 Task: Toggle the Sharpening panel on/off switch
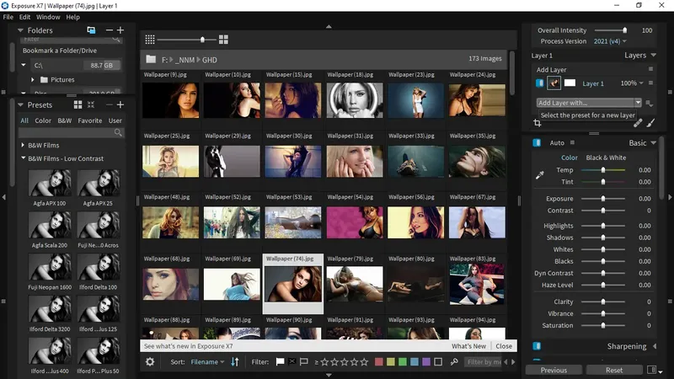(x=537, y=346)
